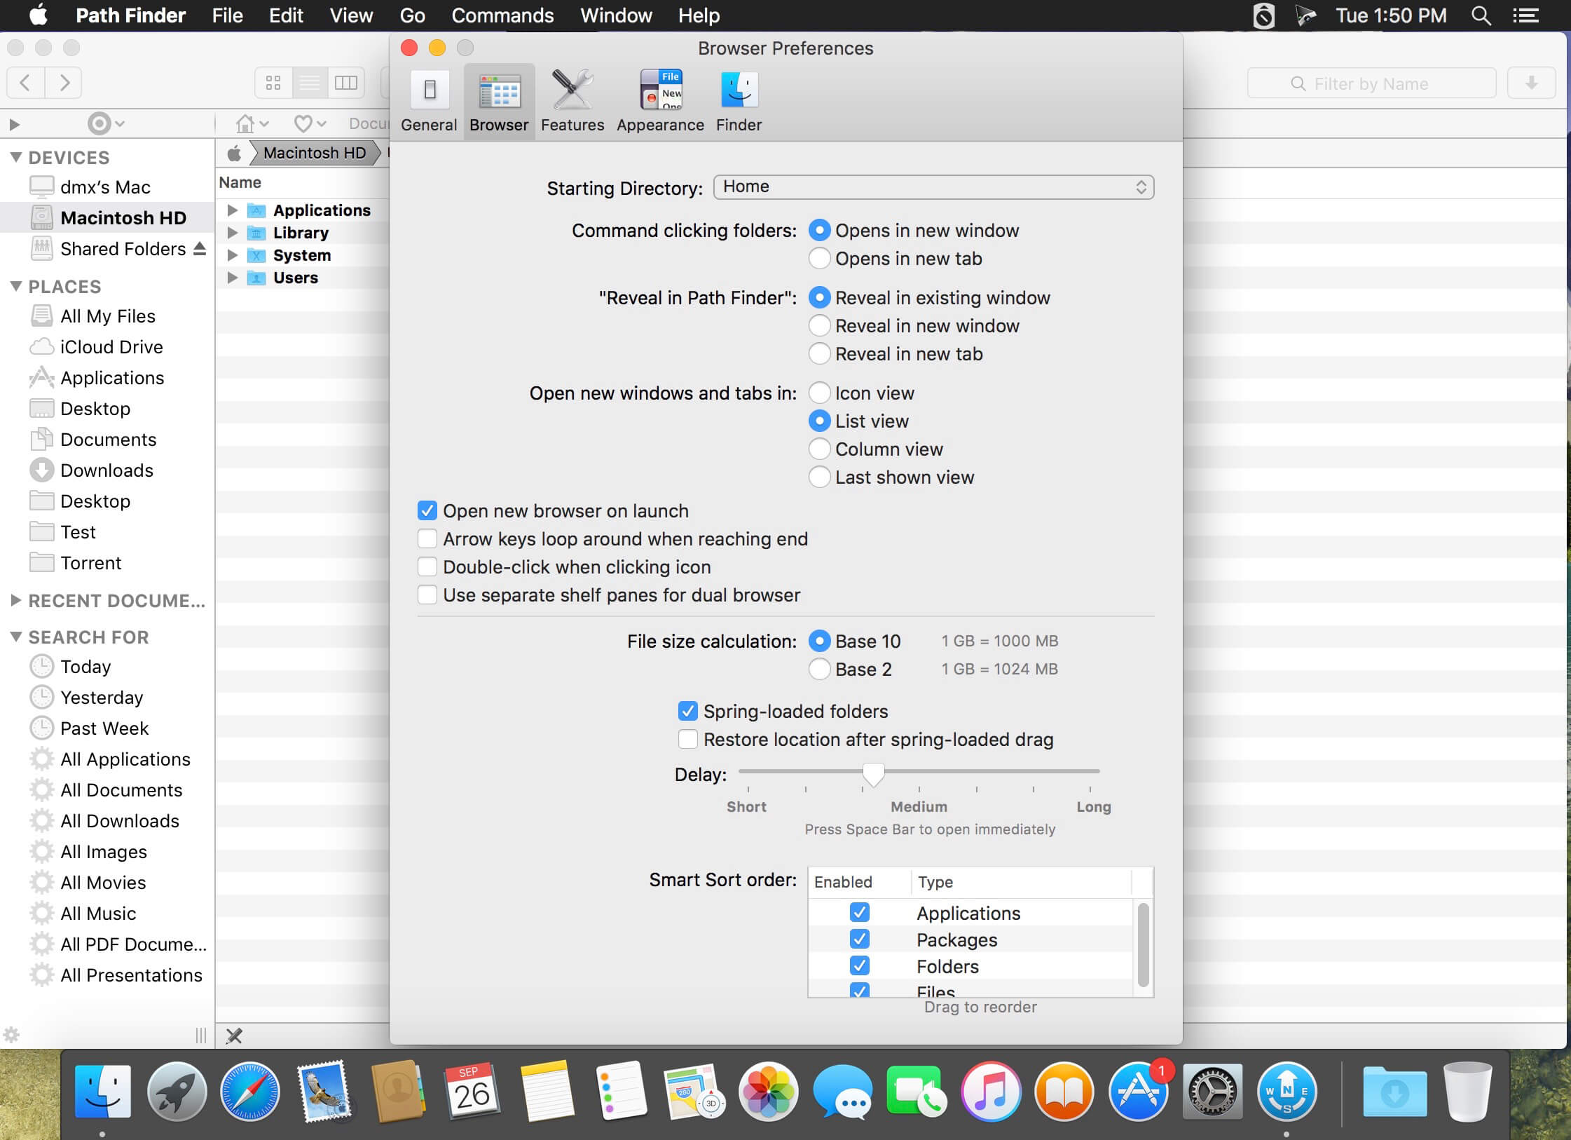The width and height of the screenshot is (1571, 1140).
Task: Open the File menu
Action: click(x=227, y=15)
